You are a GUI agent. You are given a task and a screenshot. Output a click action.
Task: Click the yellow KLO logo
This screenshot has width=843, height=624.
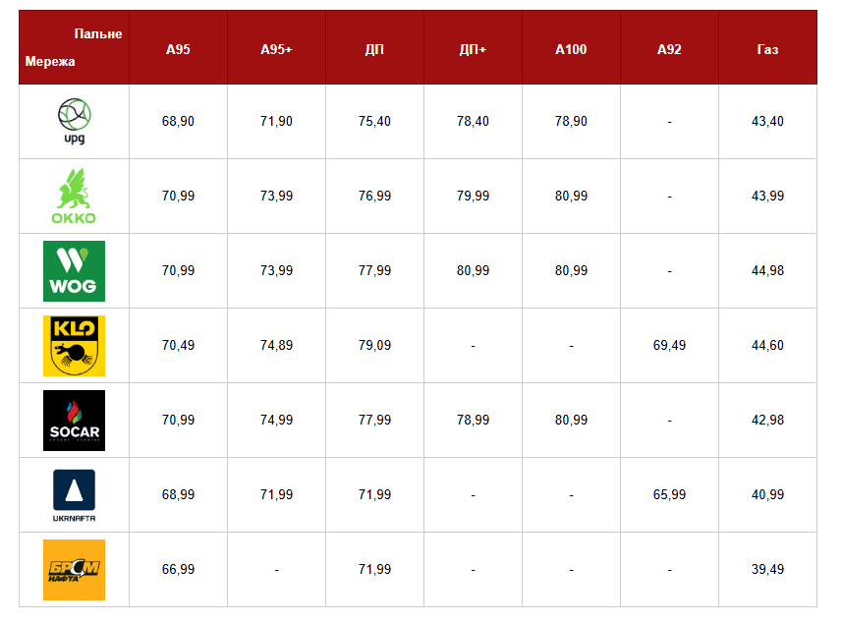pyautogui.click(x=74, y=346)
